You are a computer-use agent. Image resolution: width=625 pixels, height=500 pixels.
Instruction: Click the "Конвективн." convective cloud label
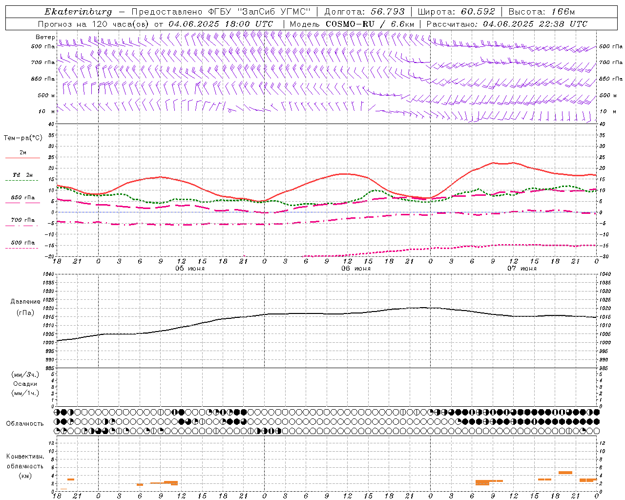tap(25, 457)
